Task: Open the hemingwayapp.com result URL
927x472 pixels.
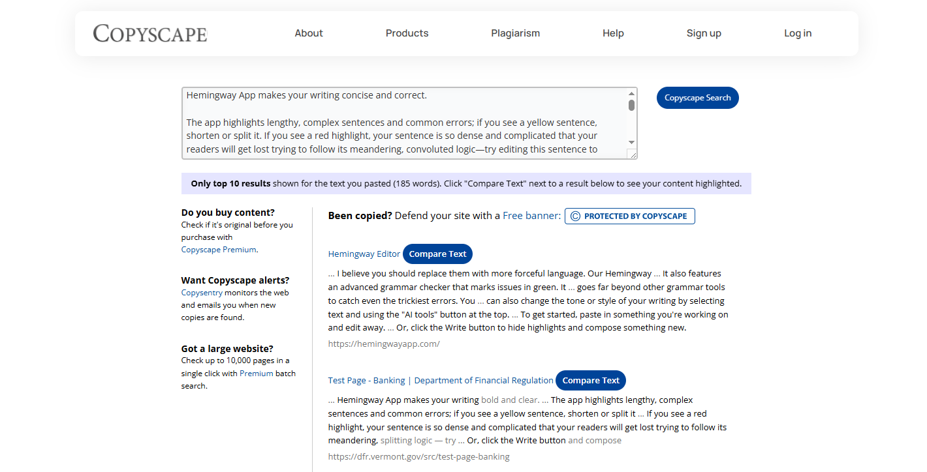Action: click(x=384, y=344)
